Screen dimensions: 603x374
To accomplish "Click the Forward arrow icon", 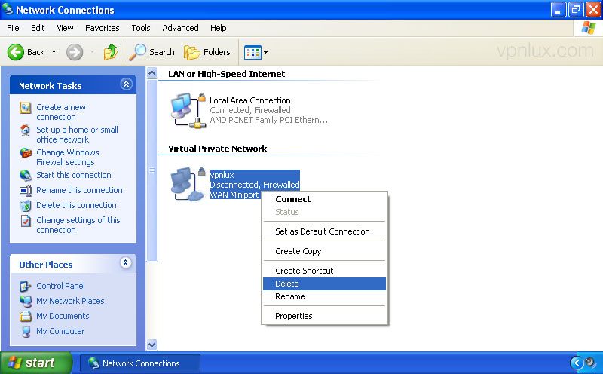I will point(75,52).
